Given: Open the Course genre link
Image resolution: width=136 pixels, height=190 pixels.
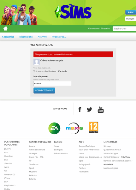Looking at the screenshot, I should tap(32, 146).
